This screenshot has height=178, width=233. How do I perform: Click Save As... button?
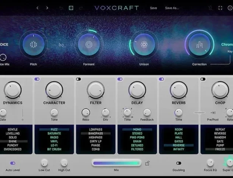[x=172, y=8]
